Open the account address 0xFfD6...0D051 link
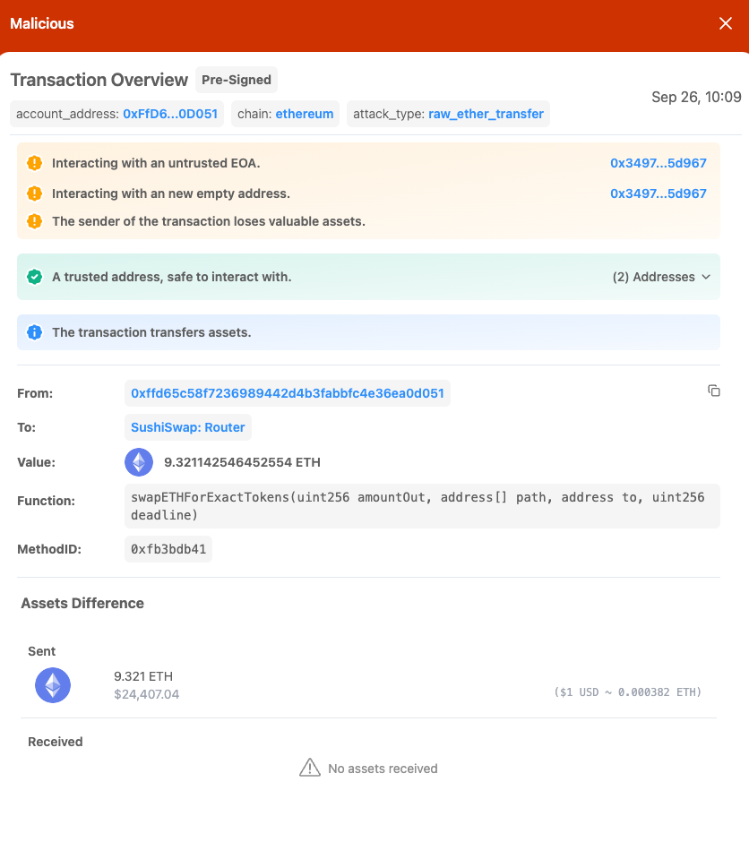 tap(170, 114)
